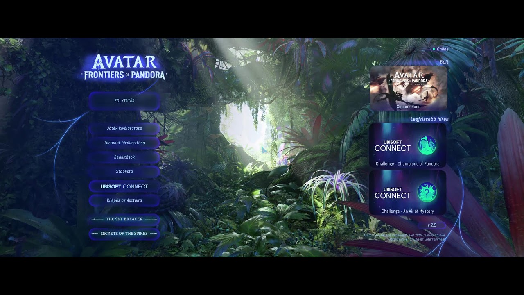Open the Season Pass store thumbnail
The image size is (524, 295).
[409, 88]
